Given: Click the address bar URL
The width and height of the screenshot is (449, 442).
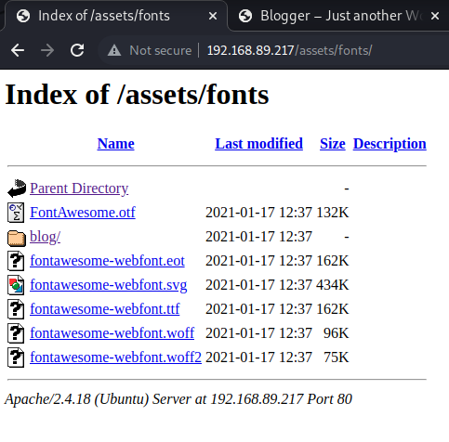Looking at the screenshot, I should click(289, 50).
